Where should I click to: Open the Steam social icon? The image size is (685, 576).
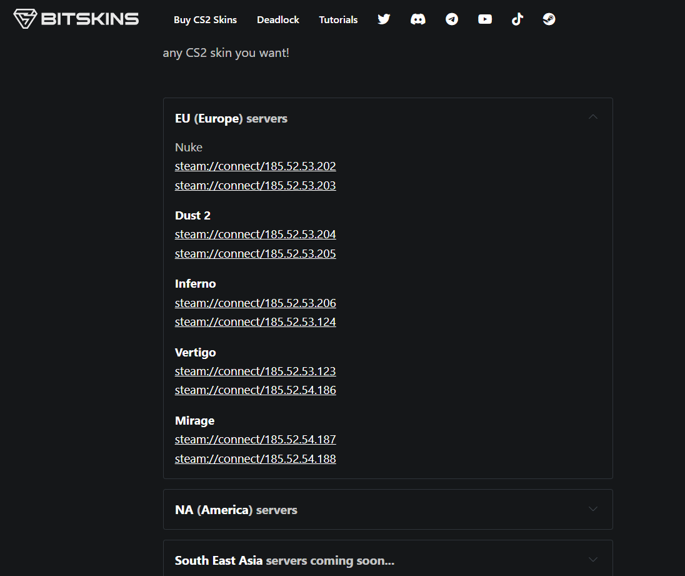coord(549,19)
